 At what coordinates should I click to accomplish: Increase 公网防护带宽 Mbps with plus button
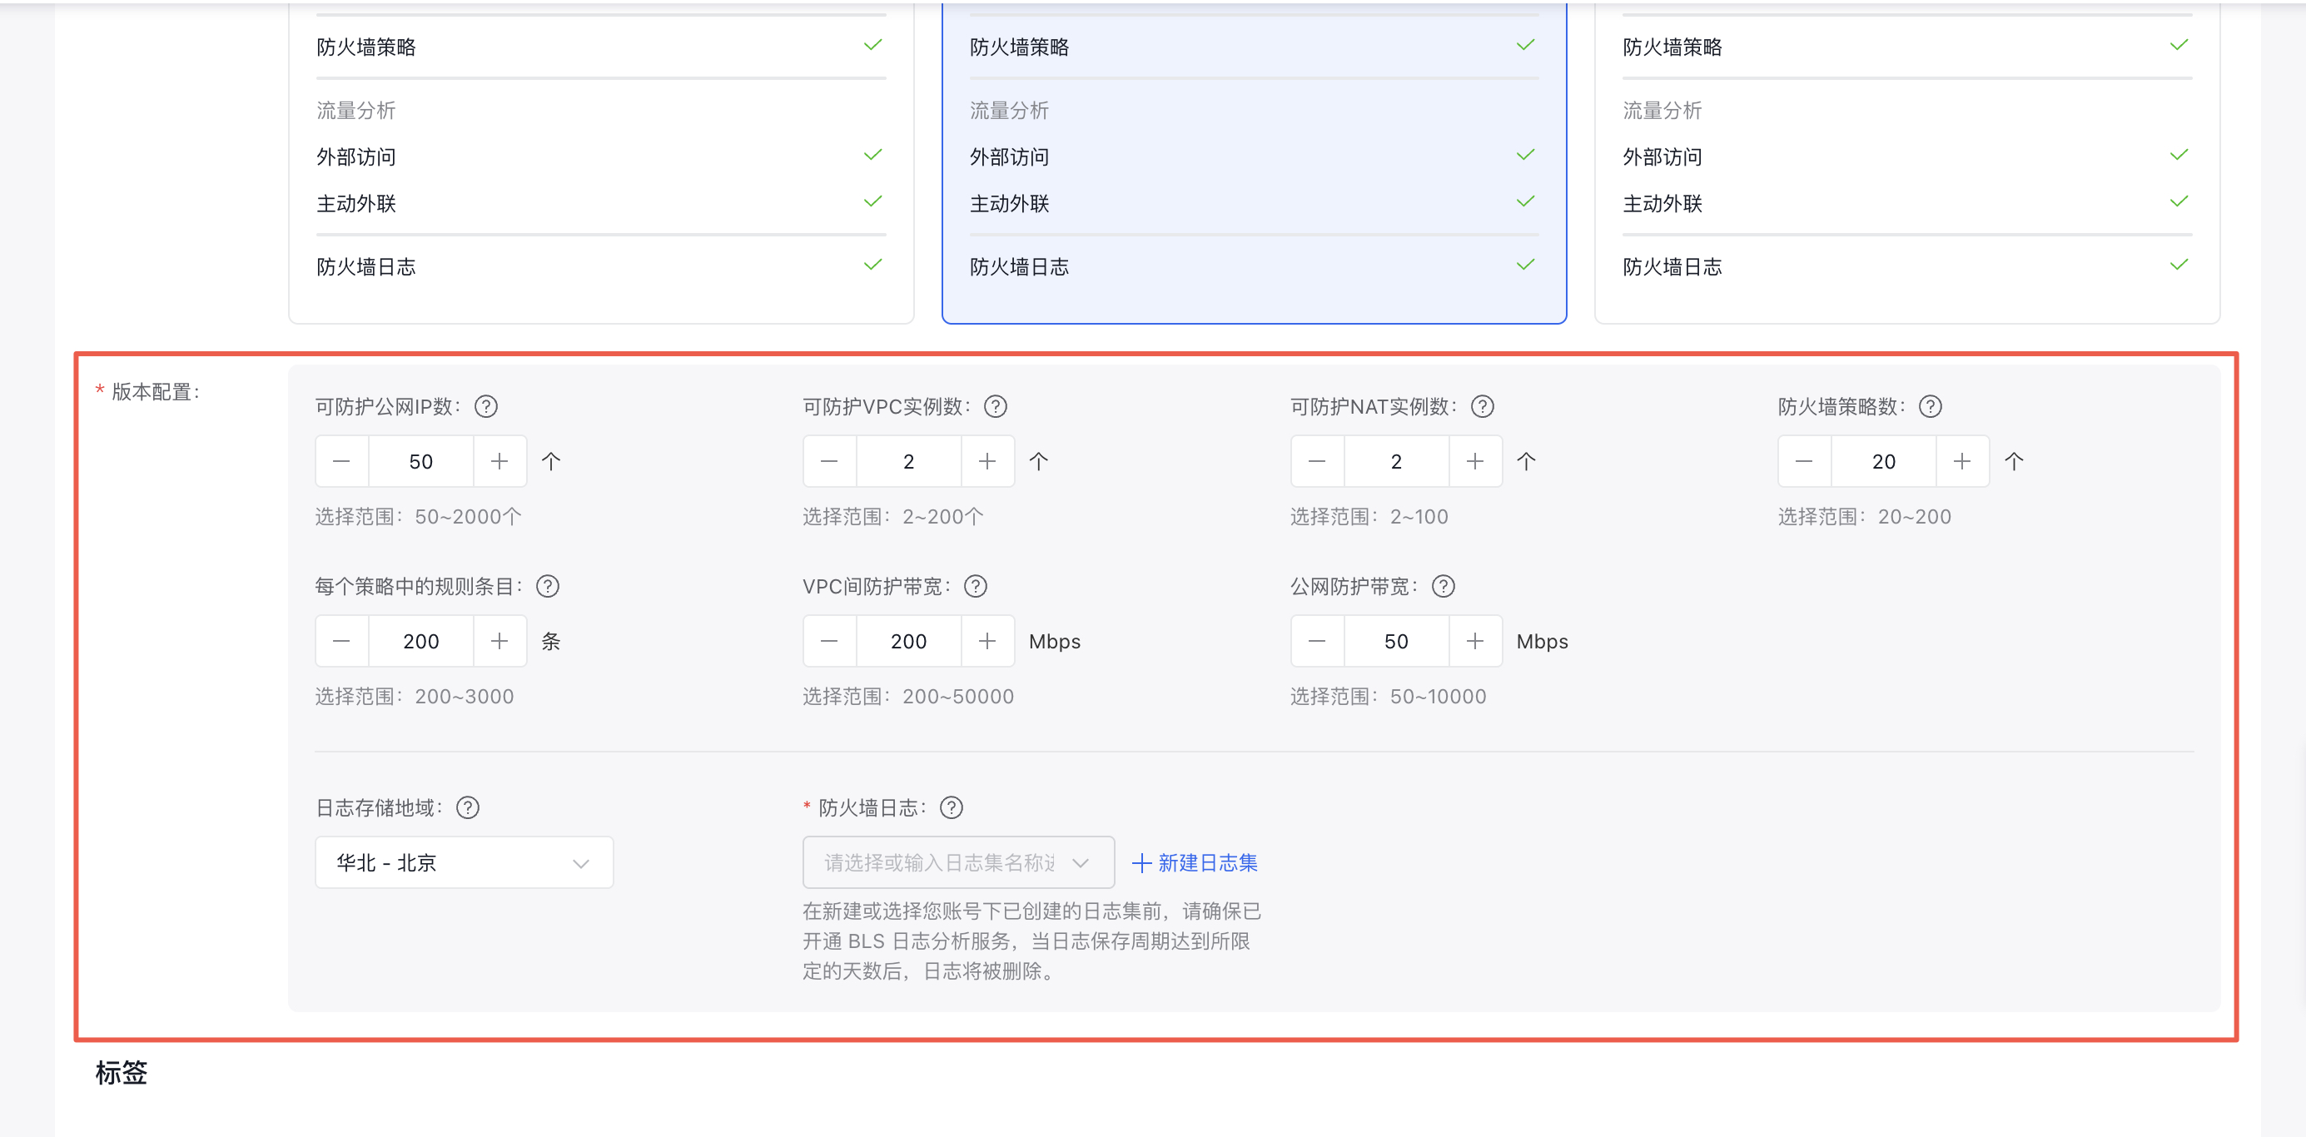pos(1474,641)
